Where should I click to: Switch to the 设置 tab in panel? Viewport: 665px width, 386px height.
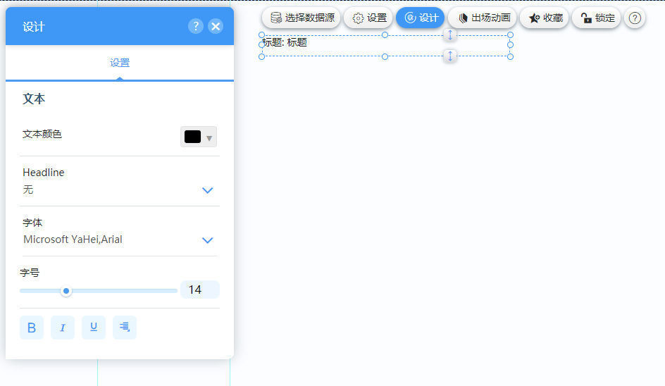click(120, 63)
